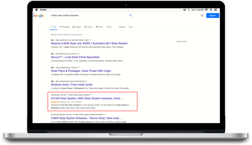Click the www.sunboost.com.au/QLD/Solar_Deal URL text
252x145 pixels.
pos(72,40)
